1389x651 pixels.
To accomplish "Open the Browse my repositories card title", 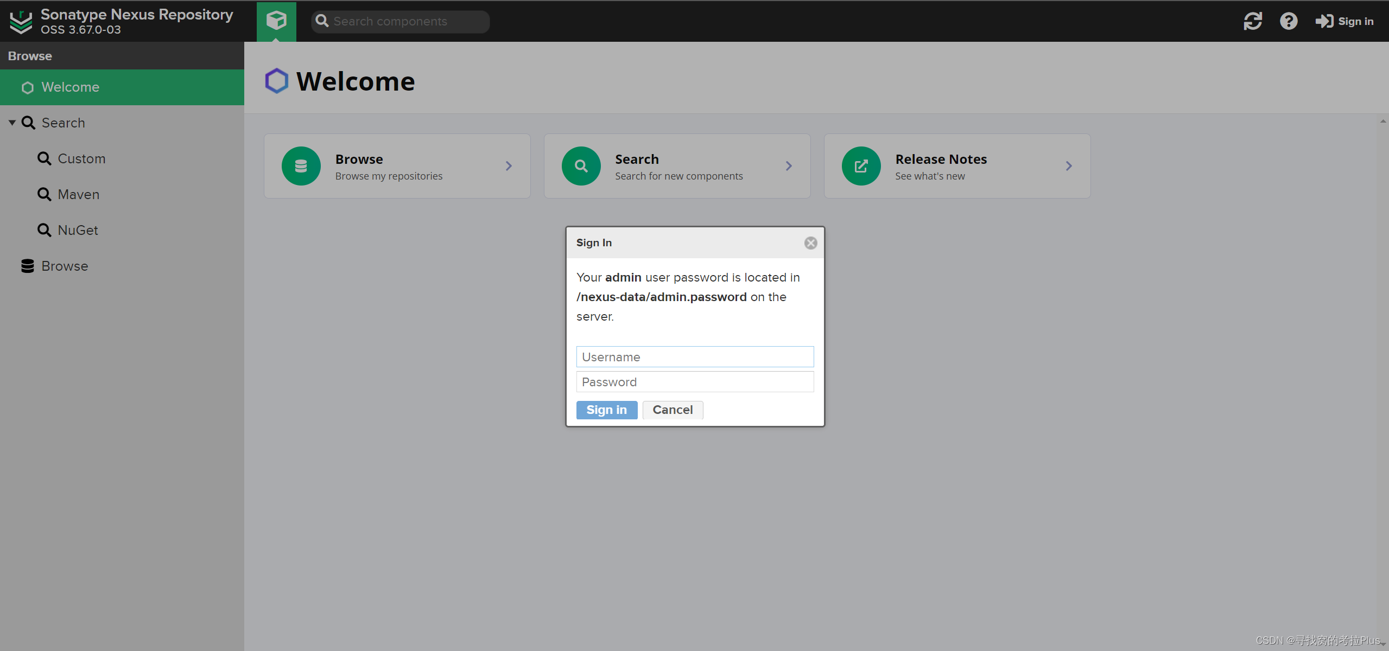I will click(x=359, y=159).
